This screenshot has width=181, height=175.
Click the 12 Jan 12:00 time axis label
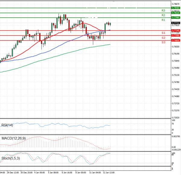click(x=109, y=173)
